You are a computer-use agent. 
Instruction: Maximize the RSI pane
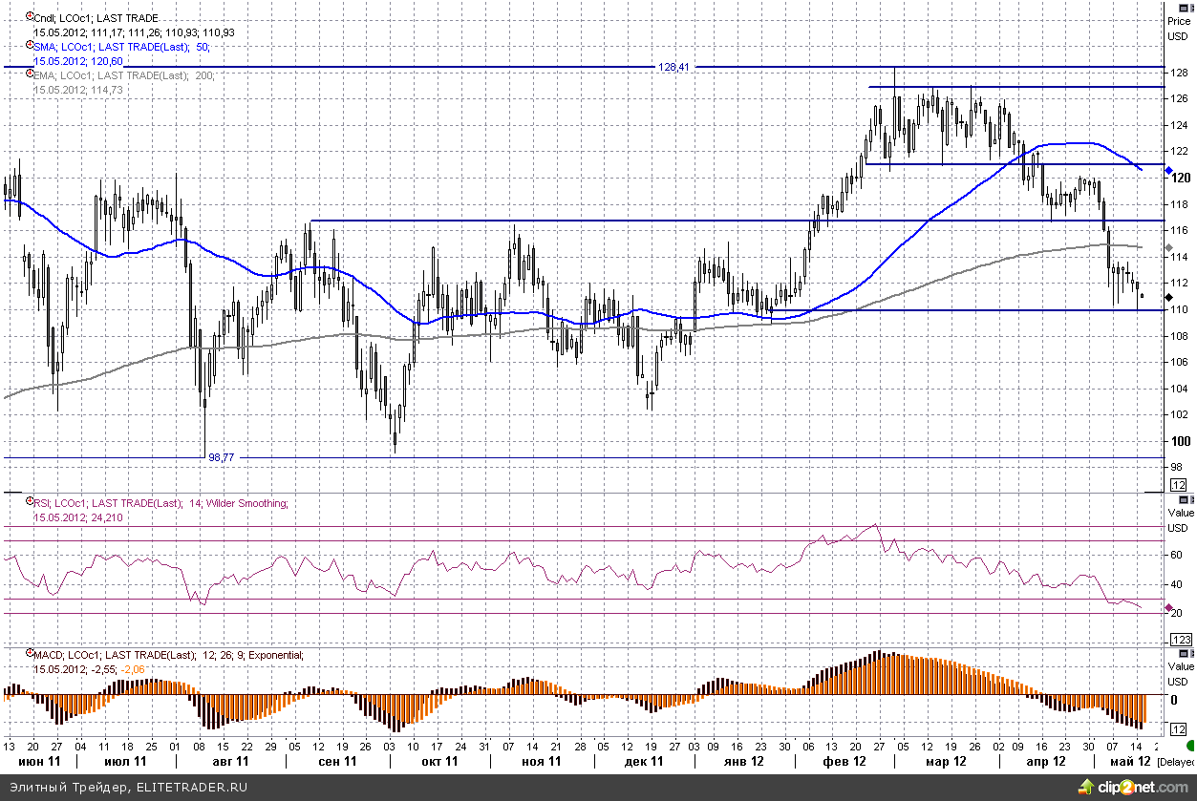[x=1185, y=499]
